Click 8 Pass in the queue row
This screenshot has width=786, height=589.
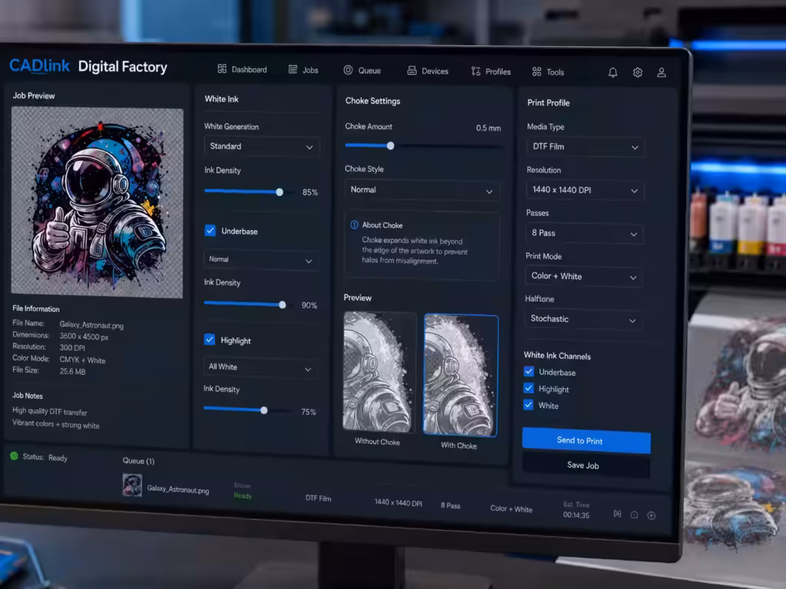click(450, 505)
